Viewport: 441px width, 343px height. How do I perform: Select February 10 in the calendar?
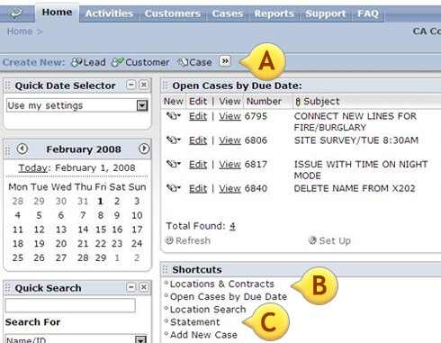click(137, 215)
